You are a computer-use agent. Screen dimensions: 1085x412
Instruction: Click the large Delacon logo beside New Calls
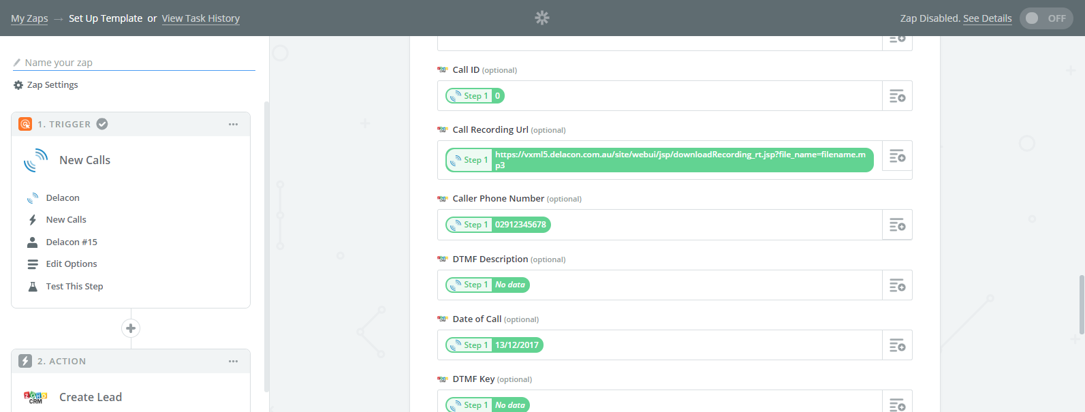click(x=35, y=160)
